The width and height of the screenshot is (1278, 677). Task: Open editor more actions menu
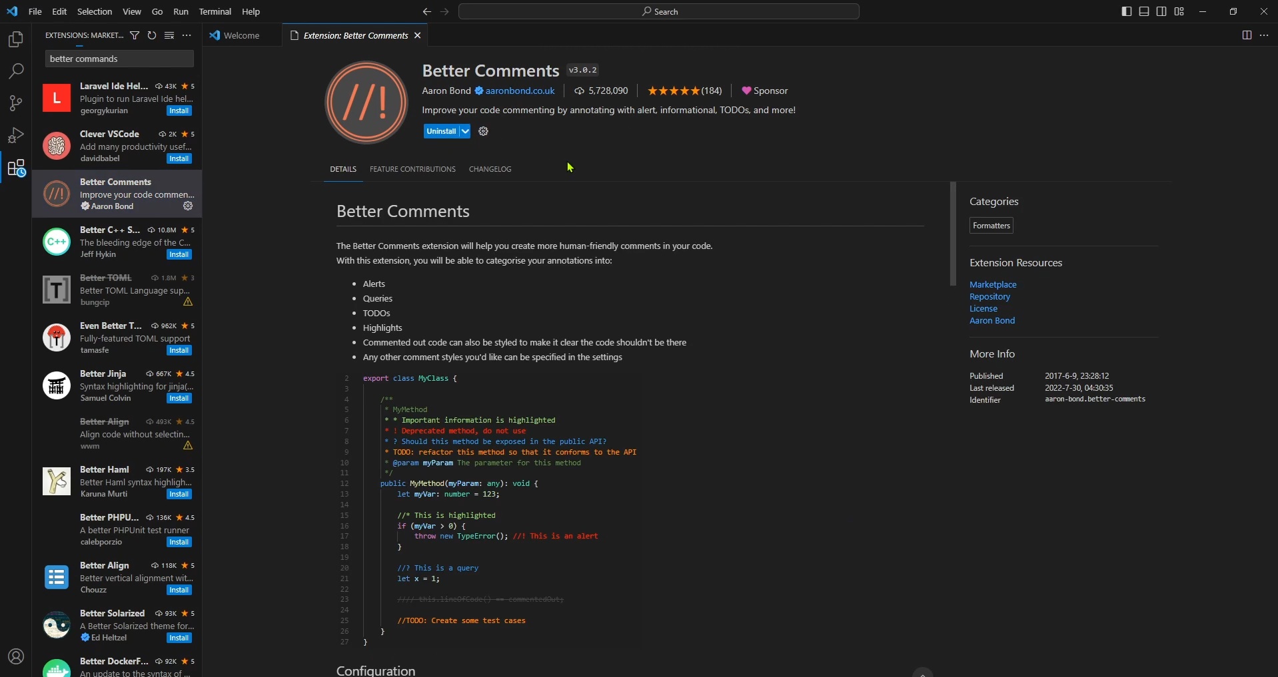point(1264,35)
